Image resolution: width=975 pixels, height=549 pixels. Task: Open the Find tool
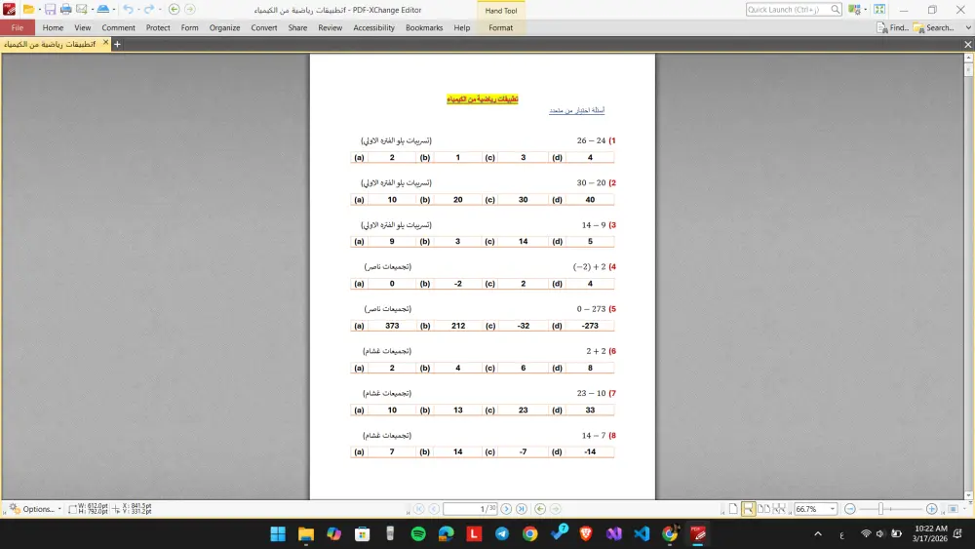892,28
